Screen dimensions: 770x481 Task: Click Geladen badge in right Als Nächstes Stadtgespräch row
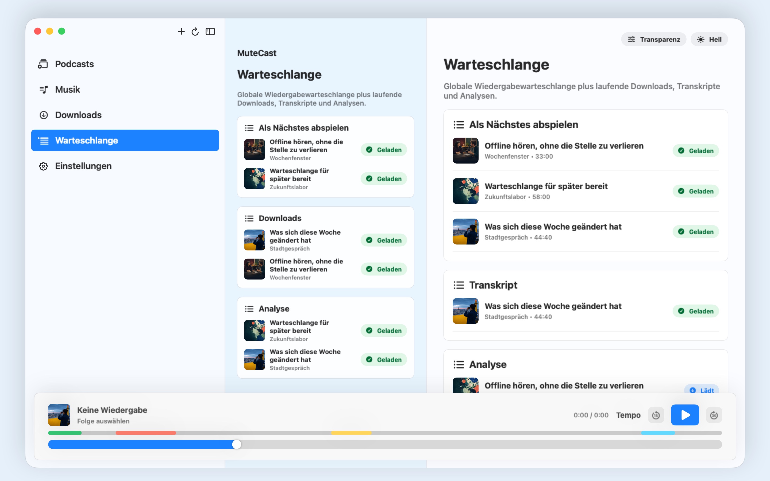[x=696, y=232]
